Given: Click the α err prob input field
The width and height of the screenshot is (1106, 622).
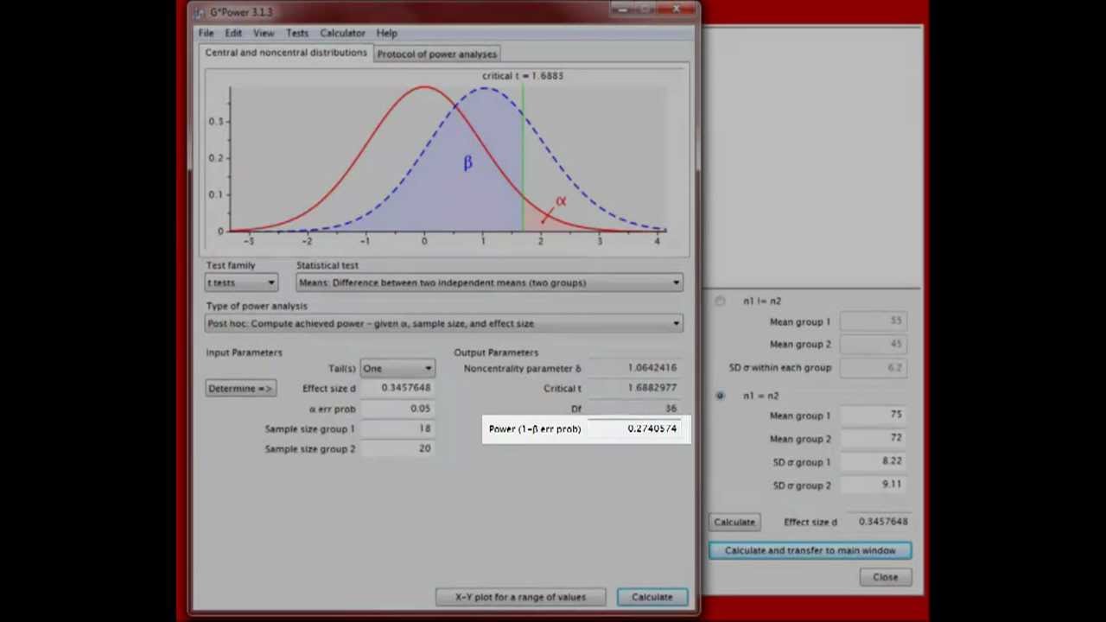Looking at the screenshot, I should [397, 409].
